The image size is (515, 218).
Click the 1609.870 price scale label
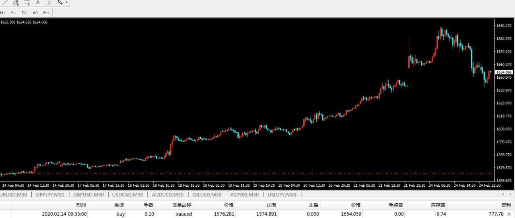pos(504,129)
